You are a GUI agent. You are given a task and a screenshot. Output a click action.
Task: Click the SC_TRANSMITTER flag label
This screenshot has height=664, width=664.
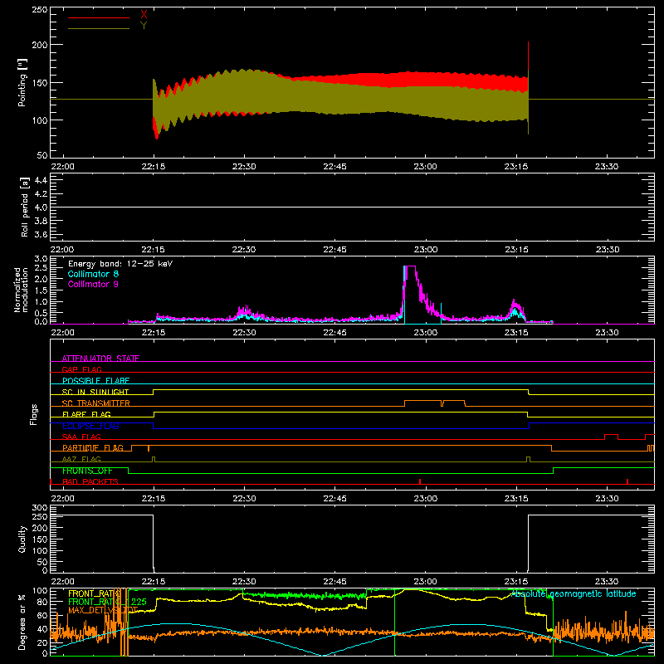96,403
